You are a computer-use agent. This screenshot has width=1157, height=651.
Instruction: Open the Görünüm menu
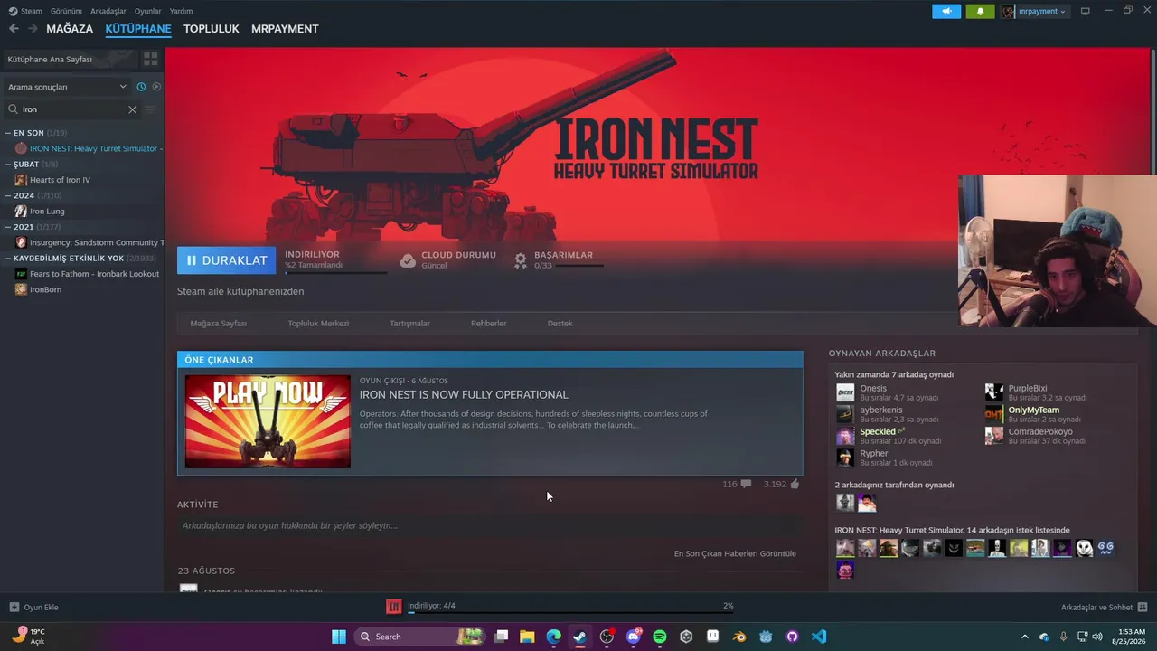(x=66, y=11)
